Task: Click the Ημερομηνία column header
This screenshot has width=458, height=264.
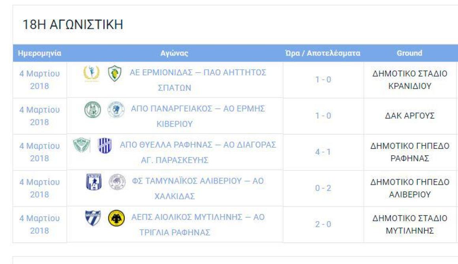Action: click(x=39, y=53)
